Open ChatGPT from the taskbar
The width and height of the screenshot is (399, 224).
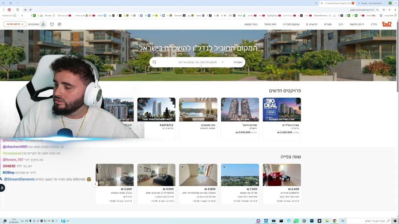point(304,221)
